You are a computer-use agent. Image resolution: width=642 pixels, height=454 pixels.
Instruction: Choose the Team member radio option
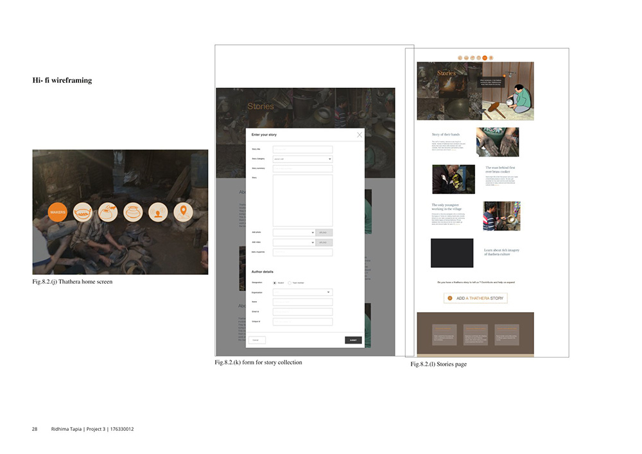[290, 283]
